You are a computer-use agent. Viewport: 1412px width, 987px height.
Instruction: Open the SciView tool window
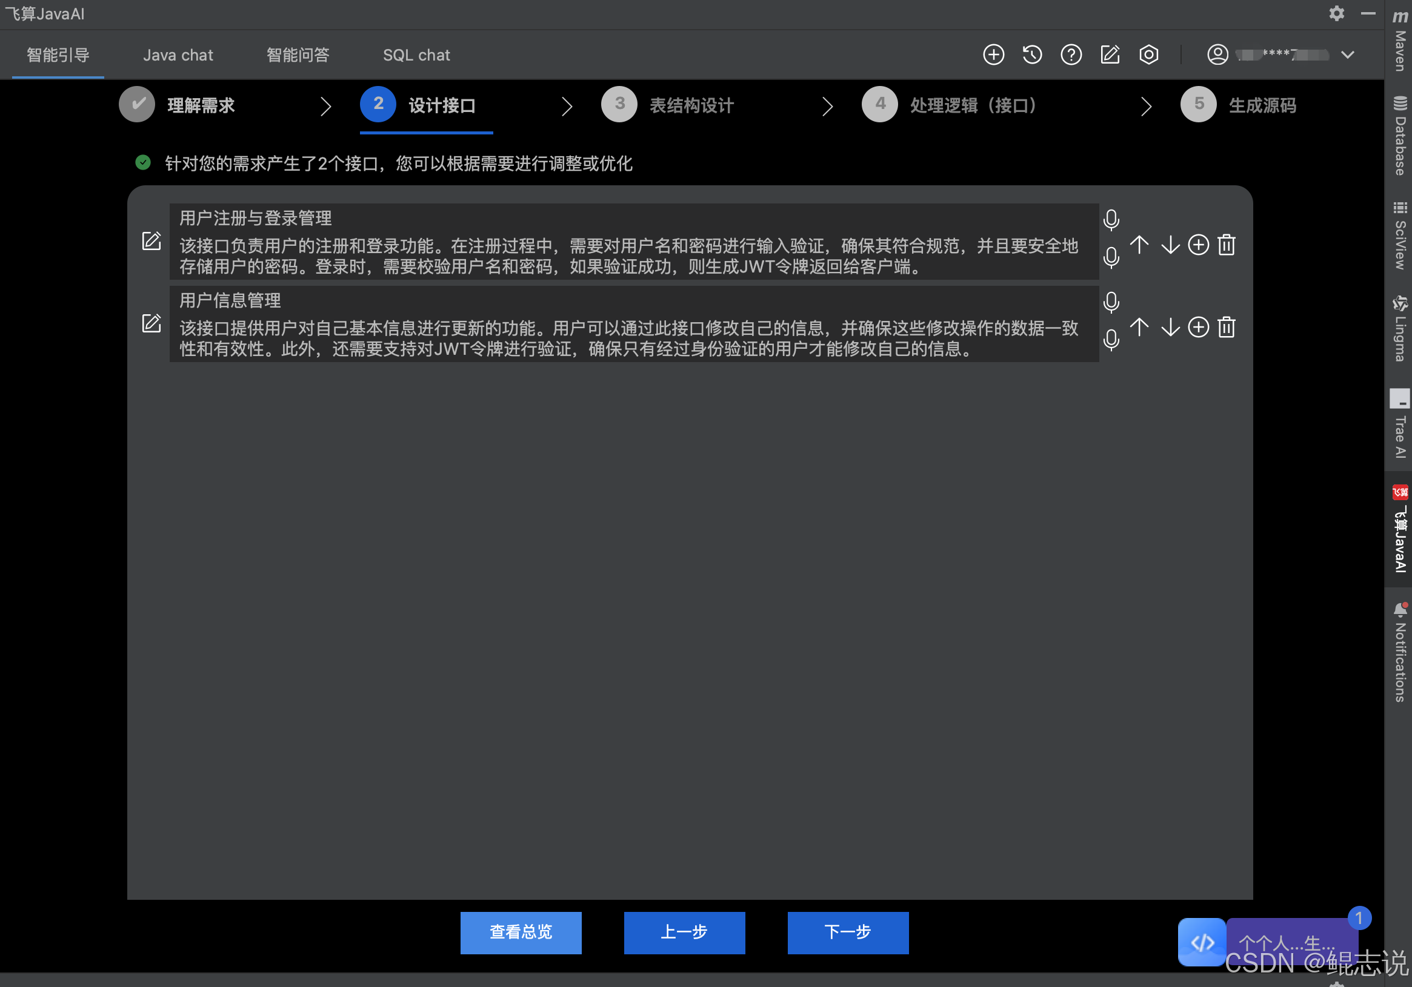pyautogui.click(x=1399, y=236)
